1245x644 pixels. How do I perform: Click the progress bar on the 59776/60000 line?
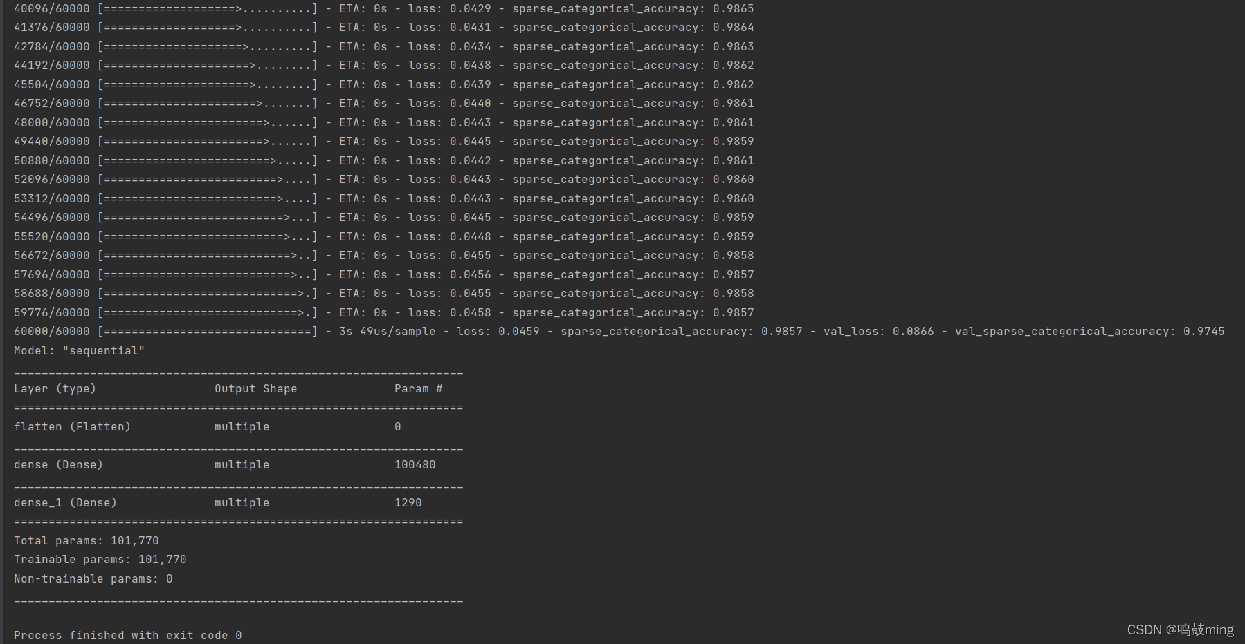point(208,313)
